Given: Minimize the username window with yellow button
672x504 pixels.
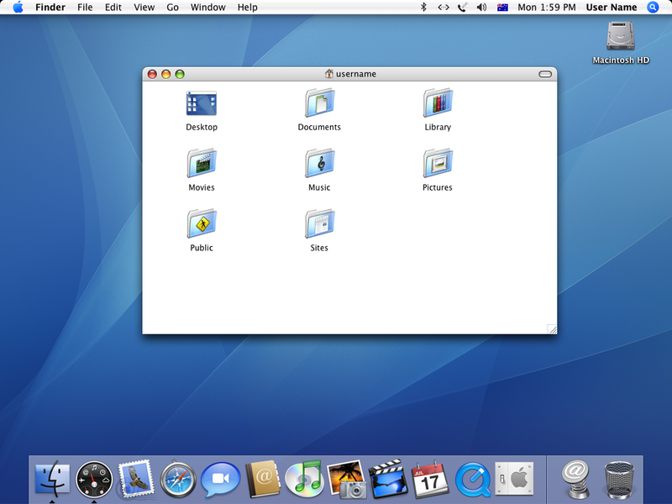Looking at the screenshot, I should pyautogui.click(x=165, y=74).
